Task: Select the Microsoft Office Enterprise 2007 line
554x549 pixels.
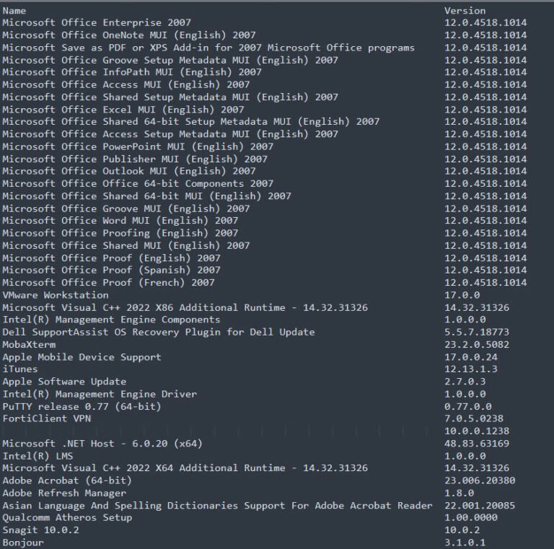Action: coord(97,22)
